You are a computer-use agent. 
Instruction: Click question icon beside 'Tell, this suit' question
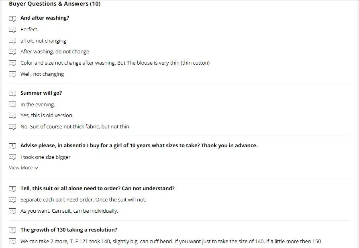pos(12,189)
